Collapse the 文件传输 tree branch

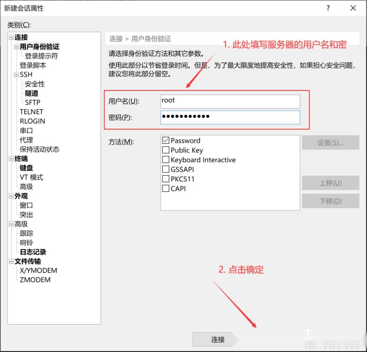pos(11,261)
